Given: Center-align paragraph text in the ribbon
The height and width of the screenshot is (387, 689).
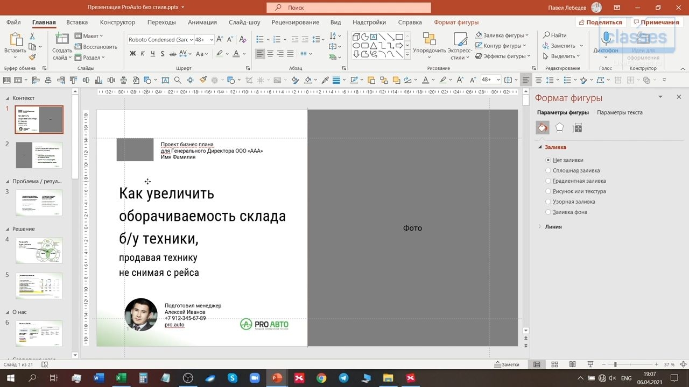Looking at the screenshot, I should (x=270, y=54).
